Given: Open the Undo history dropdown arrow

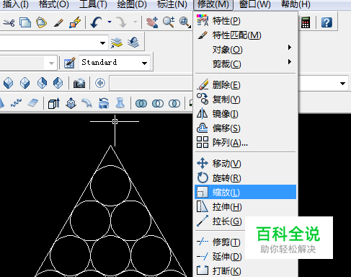Looking at the screenshot, I should 110,22.
